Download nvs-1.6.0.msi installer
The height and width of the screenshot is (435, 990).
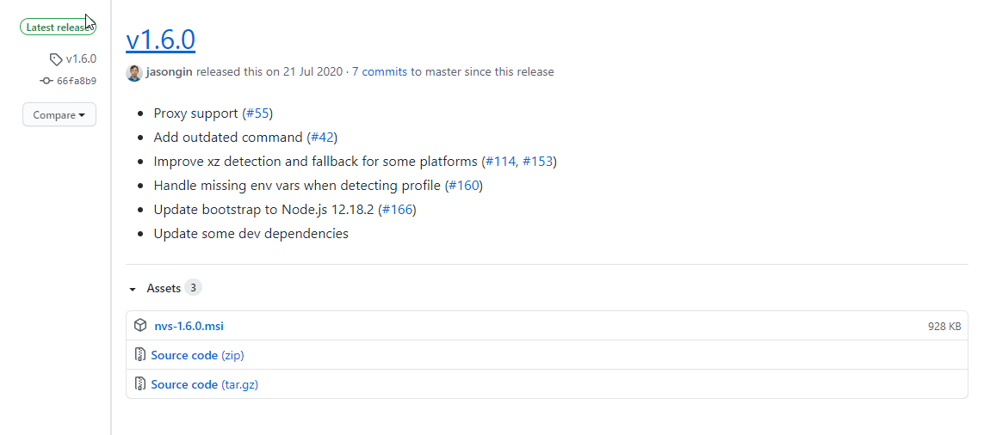(x=189, y=327)
